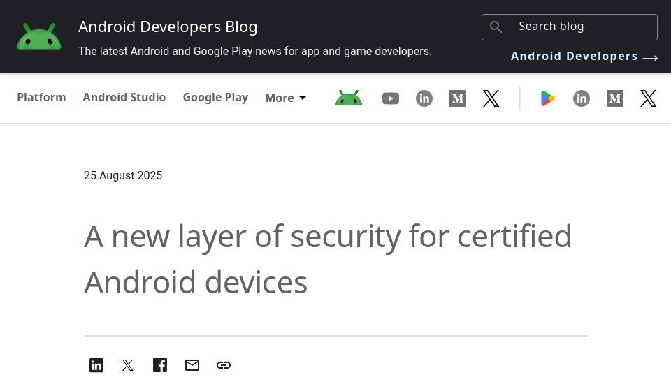Click the Android robot logo in the header
Screen dimensions: 671x377
(39, 36)
